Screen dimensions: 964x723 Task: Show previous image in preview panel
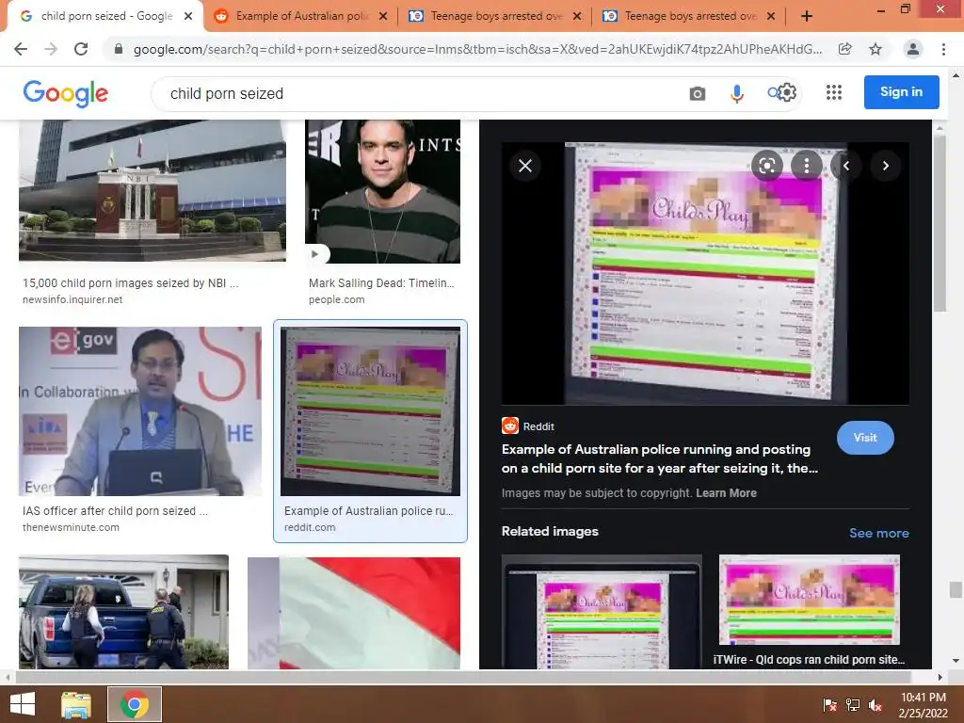[846, 166]
